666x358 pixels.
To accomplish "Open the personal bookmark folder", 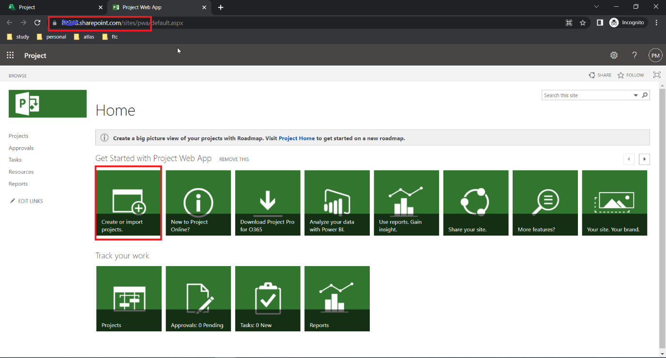I will click(51, 37).
